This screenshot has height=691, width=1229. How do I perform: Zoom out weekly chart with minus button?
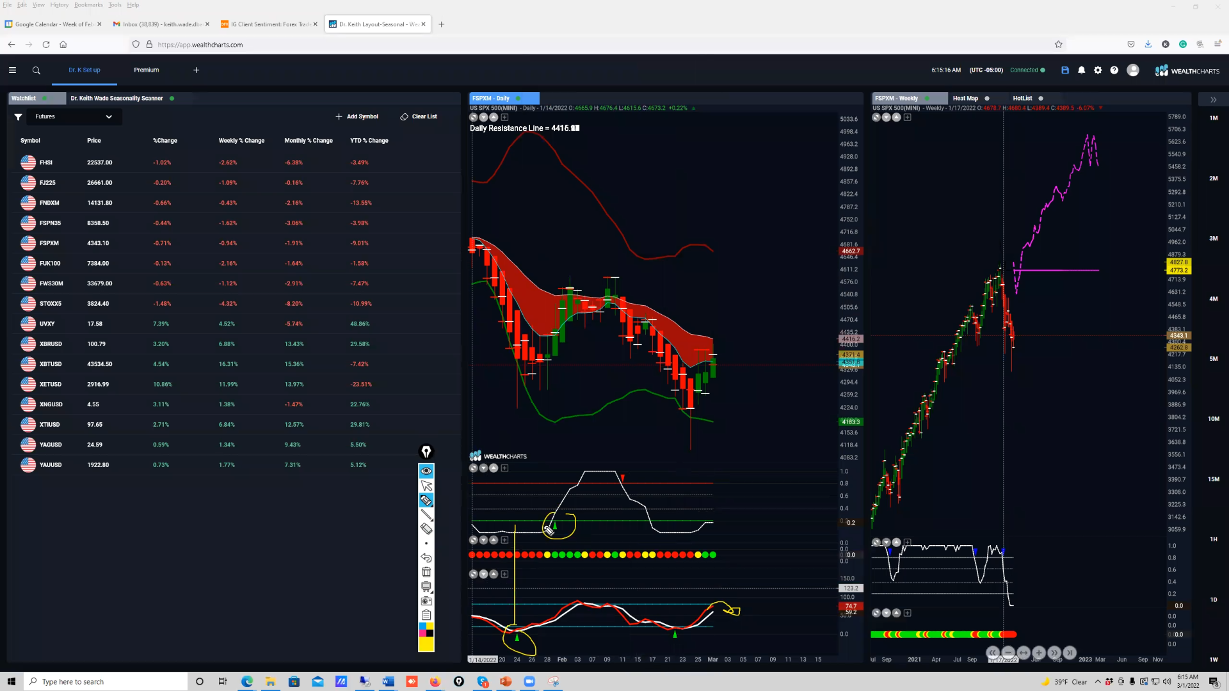pos(1008,653)
